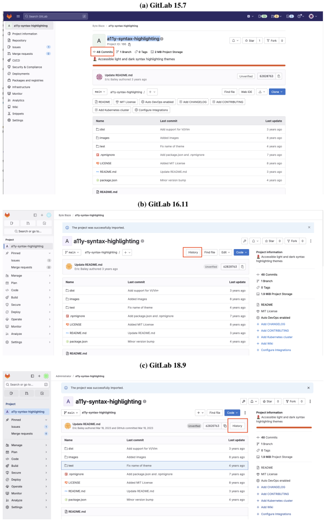
Task: Open the Code dropdown in GitLab 16.11
Action: click(x=242, y=252)
